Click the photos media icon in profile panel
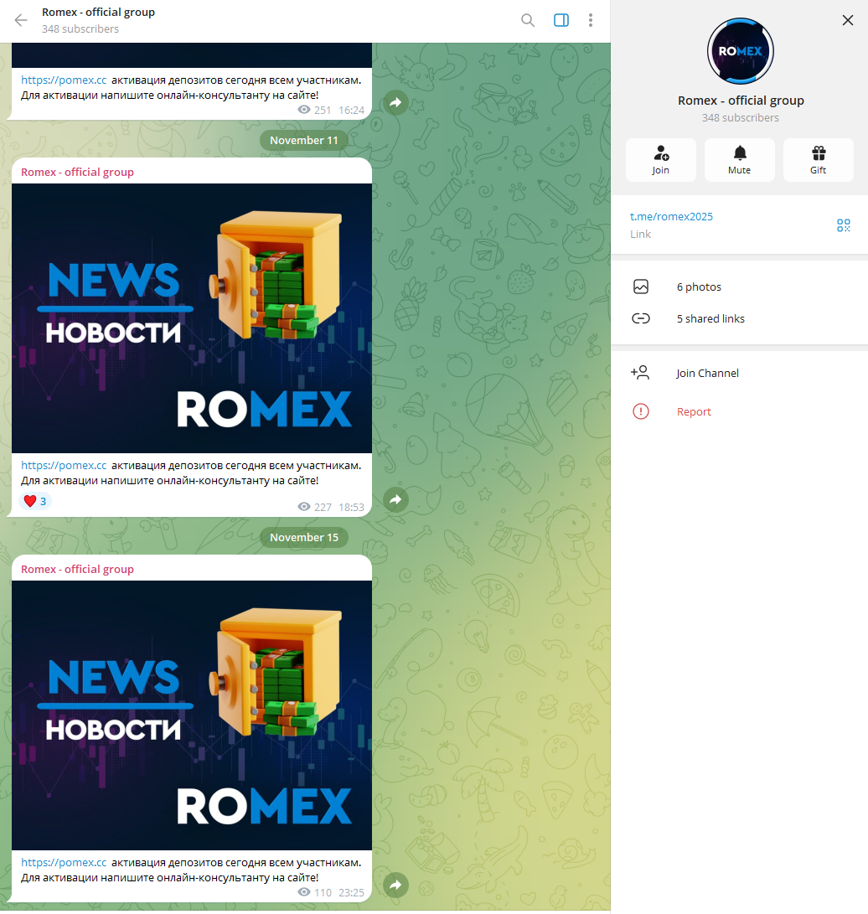The image size is (868, 914). (641, 287)
